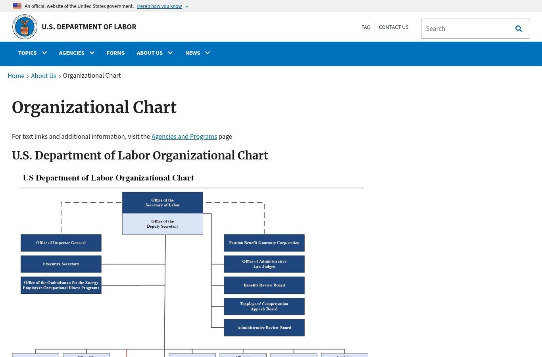Click the "Organizational Chart" page heading
The width and height of the screenshot is (542, 357).
click(94, 107)
